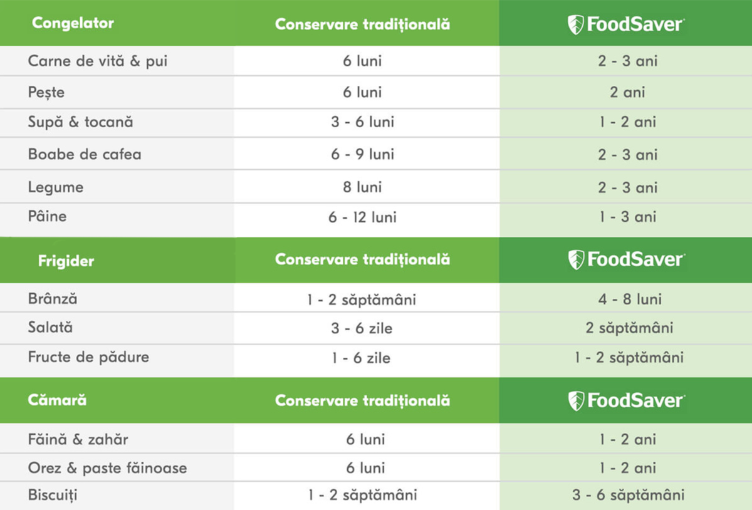
Task: Click the Boabe de cafea row label
Action: tap(85, 154)
